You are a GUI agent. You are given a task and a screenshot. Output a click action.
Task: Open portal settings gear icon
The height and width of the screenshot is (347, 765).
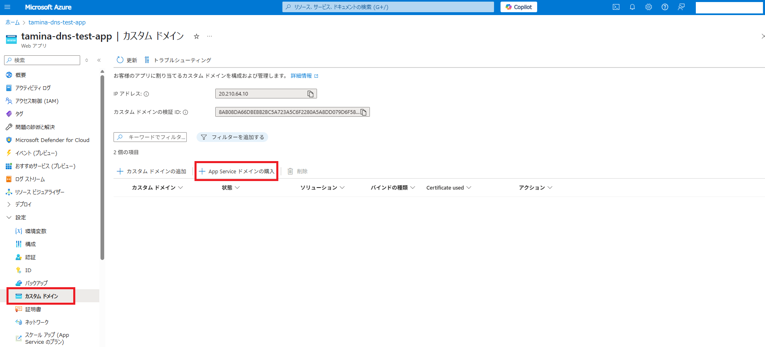tap(649, 7)
